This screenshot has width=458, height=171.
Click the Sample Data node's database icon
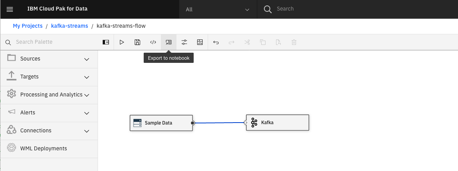137,123
